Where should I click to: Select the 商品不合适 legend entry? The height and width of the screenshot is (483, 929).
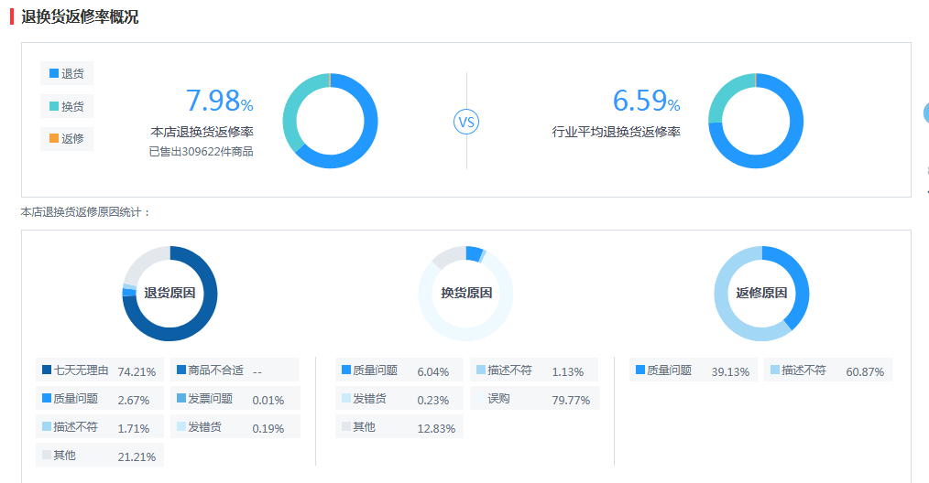pyautogui.click(x=235, y=370)
